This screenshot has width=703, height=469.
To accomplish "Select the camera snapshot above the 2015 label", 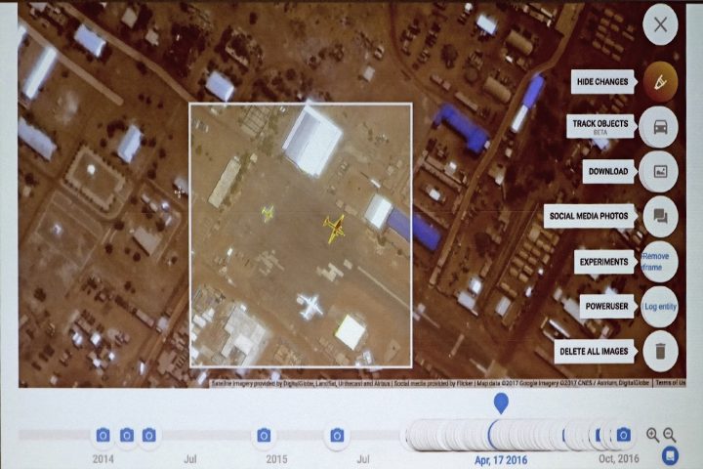I will 264,436.
